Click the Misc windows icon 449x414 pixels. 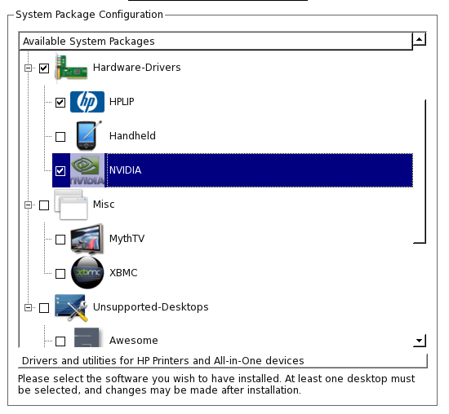pyautogui.click(x=71, y=205)
